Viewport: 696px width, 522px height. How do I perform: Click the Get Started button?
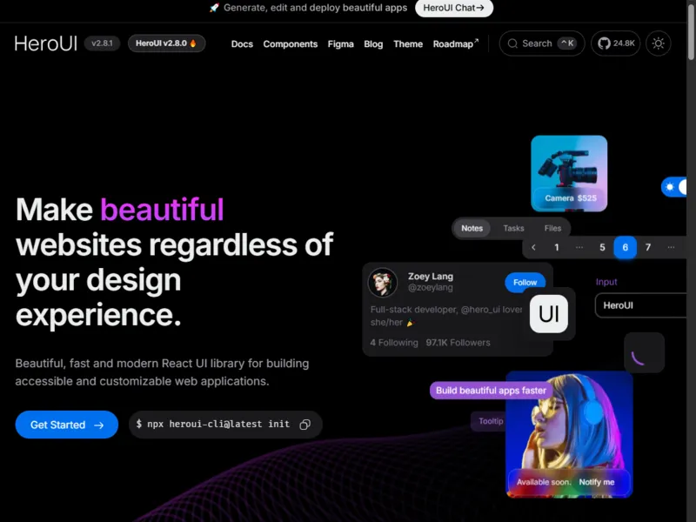pyautogui.click(x=67, y=425)
